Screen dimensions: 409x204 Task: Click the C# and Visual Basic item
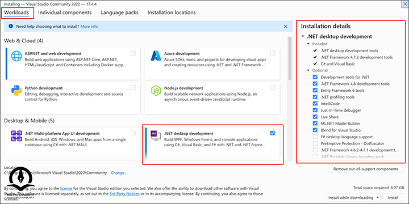pos(337,63)
